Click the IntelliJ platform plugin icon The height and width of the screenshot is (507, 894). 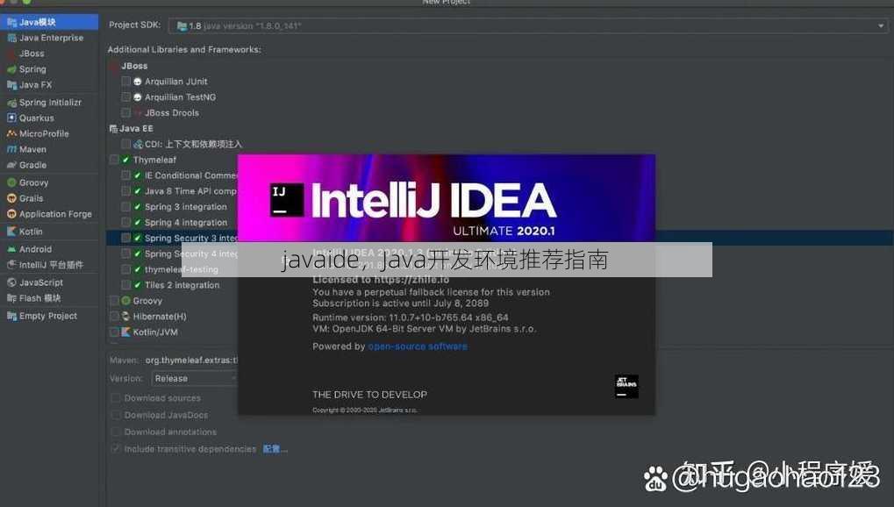tap(11, 265)
